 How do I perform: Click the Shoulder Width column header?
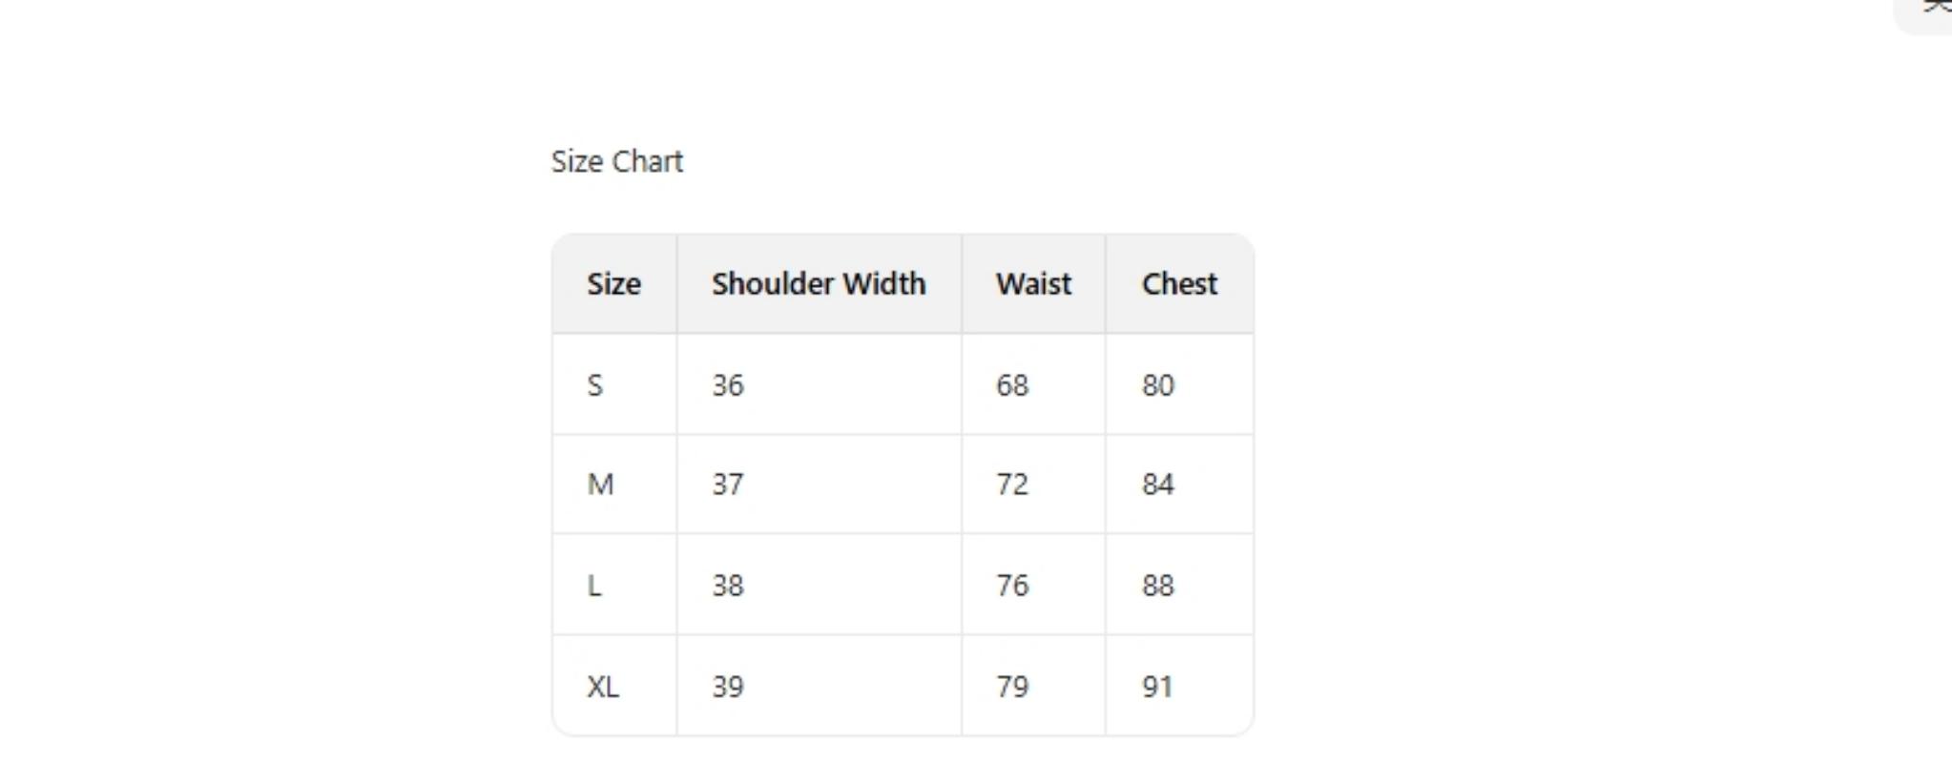[818, 283]
